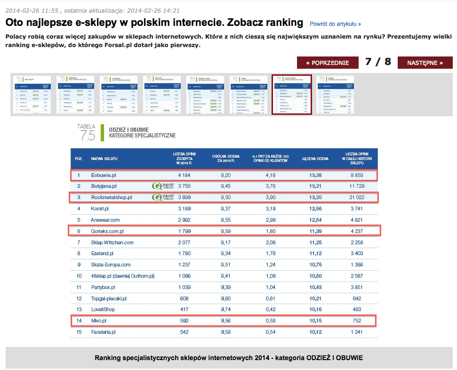
Task: Open the final thumbnail after Tabela 7.5
Action: click(335, 95)
